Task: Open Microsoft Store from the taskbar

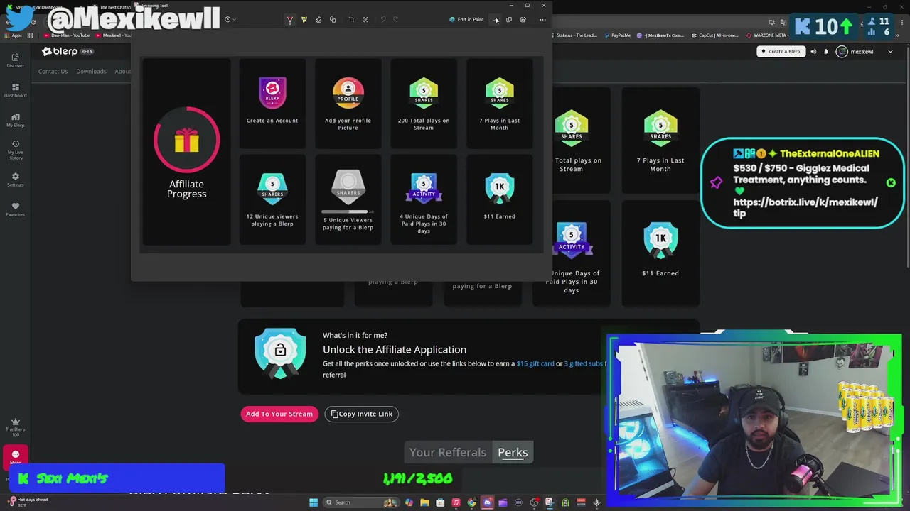Action: 440,502
